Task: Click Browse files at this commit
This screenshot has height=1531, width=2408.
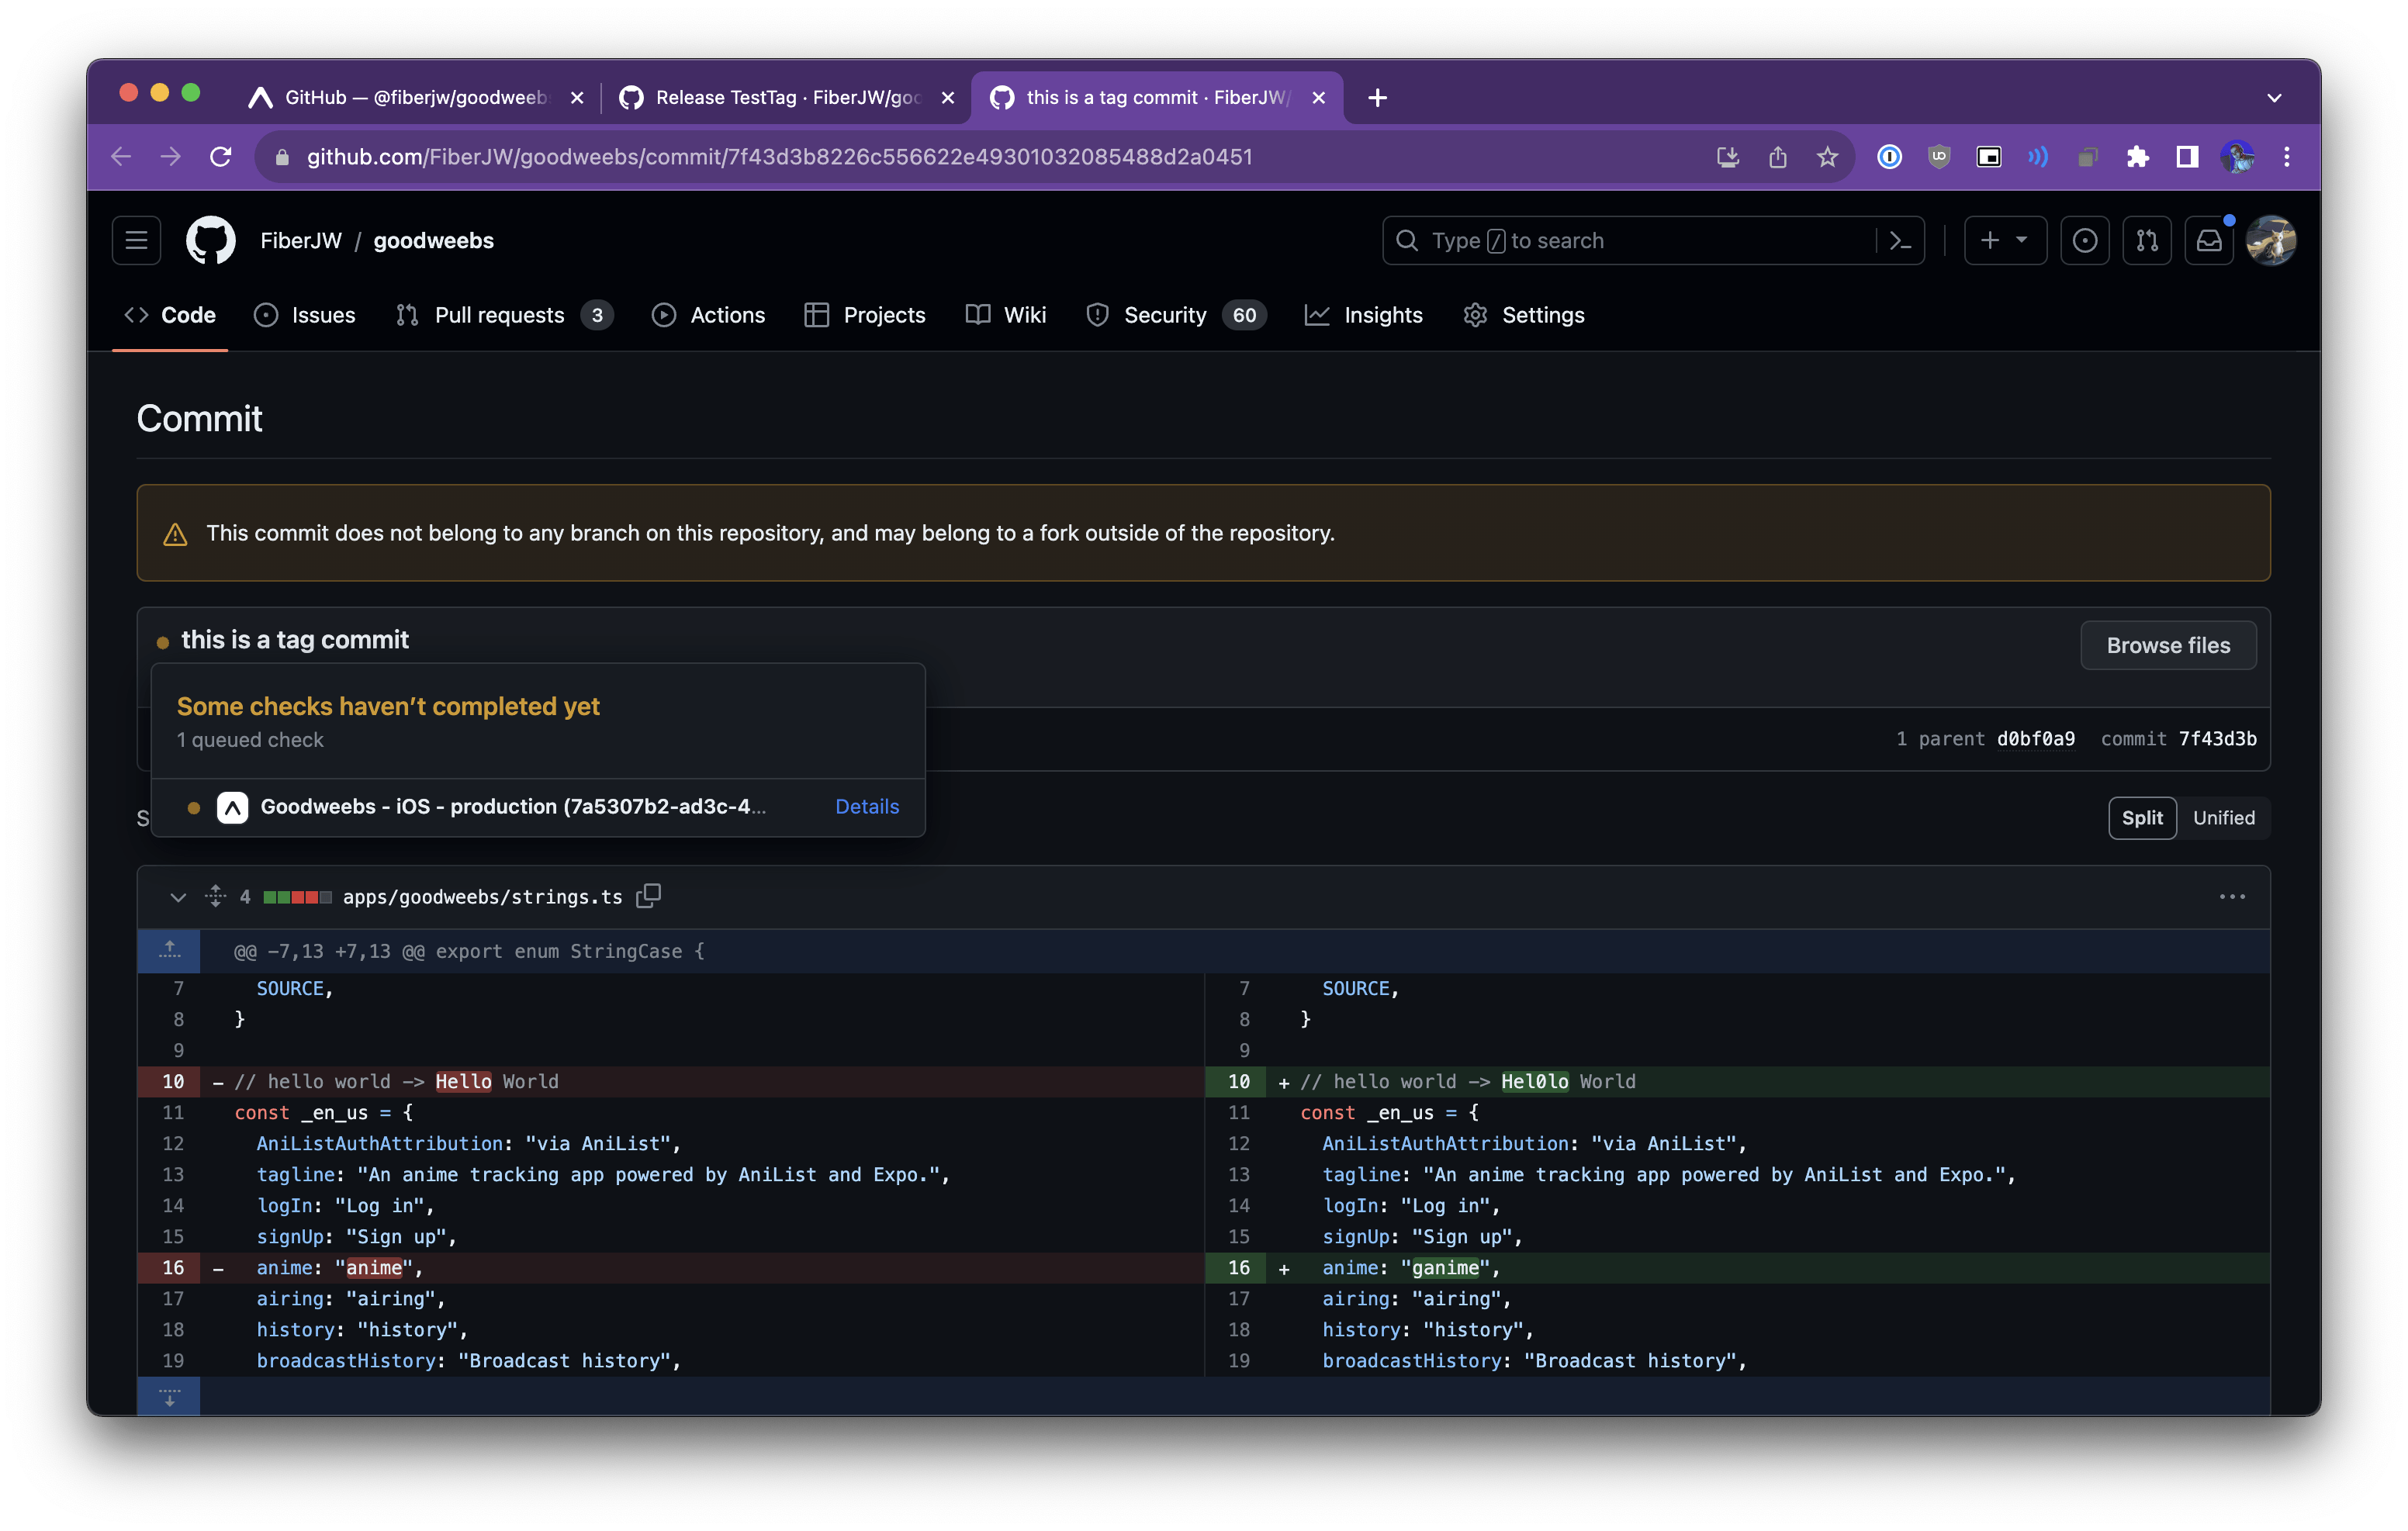Action: [2167, 645]
